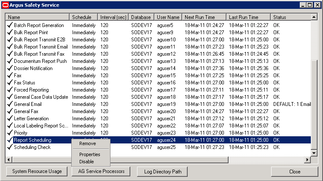
Task: Click the checkmark next to Bulk Report Transmit Fax
Action: (x=10, y=54)
